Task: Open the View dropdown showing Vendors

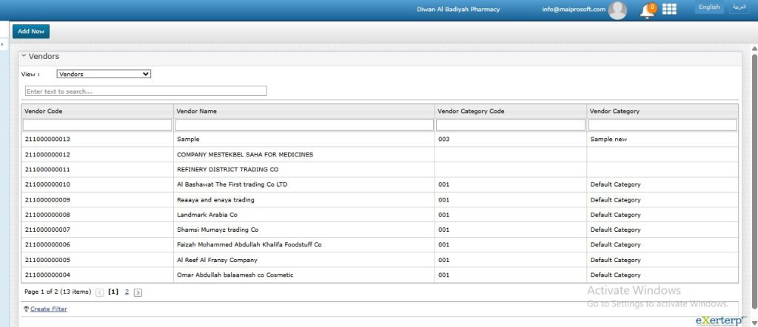Action: pyautogui.click(x=104, y=74)
